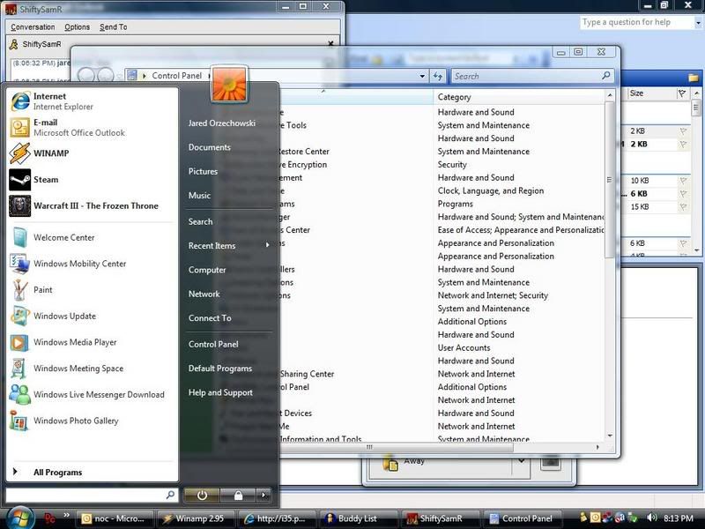Refresh the Control Panel window address bar
705x529 pixels.
click(x=437, y=76)
